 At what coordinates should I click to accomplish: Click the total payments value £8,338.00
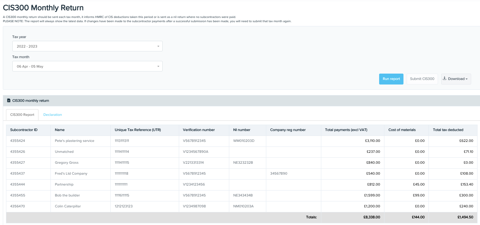coord(372,217)
